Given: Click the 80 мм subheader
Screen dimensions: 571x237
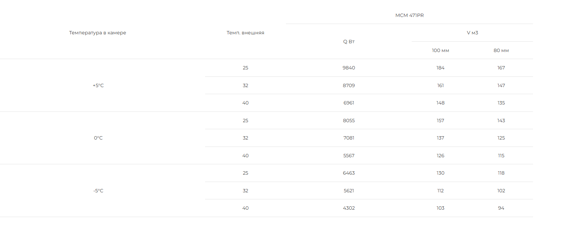Looking at the screenshot, I should (501, 50).
